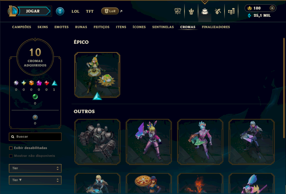Viewport: 286px width, 194px height.
Task: Open the clash trophy icon in top bar
Action: point(178,11)
